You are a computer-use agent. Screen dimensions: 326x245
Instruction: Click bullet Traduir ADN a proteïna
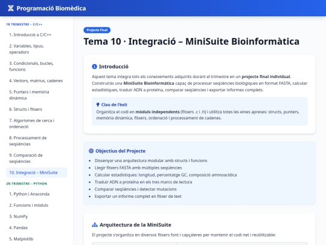pos(143,182)
